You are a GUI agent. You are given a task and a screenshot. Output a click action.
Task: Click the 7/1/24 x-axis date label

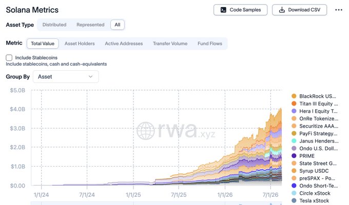pyautogui.click(x=87, y=195)
